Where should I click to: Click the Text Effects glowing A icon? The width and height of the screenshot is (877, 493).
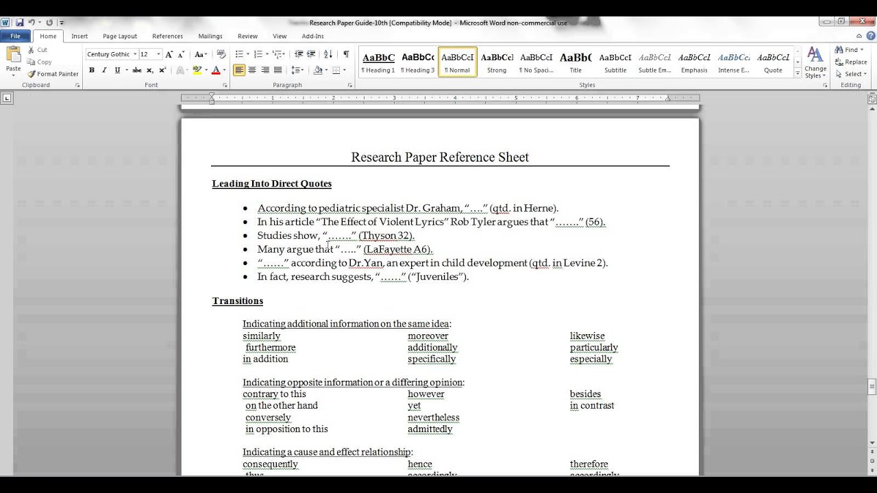181,70
